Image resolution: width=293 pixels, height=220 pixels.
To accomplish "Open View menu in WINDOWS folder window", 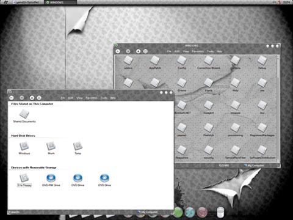I will pos(186,51).
